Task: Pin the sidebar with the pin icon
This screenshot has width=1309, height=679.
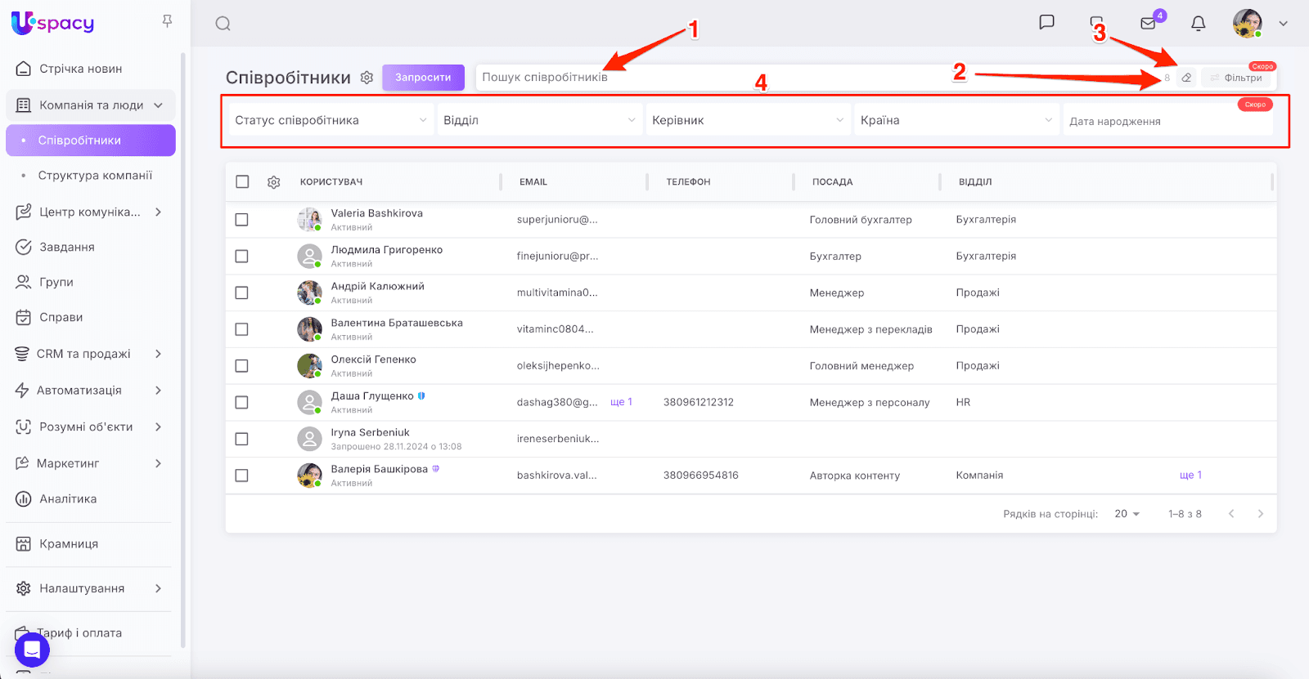Action: coord(167,21)
